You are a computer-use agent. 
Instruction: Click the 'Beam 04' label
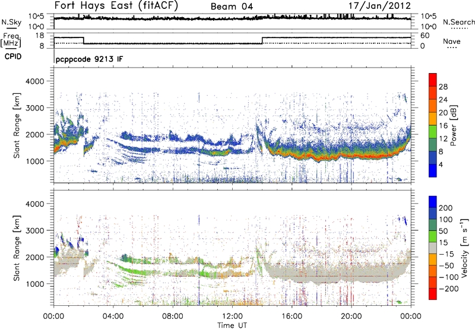[232, 7]
